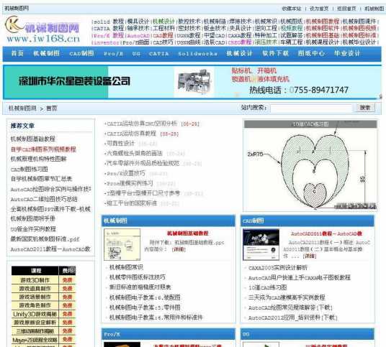Focus the 站内搜索 search input field

[311, 108]
